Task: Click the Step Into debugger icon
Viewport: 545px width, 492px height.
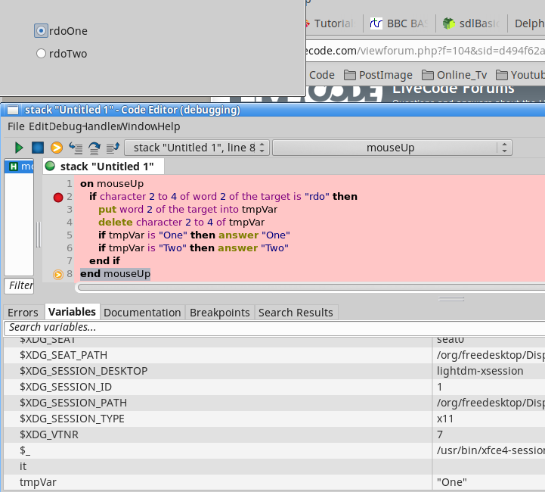Action: coord(76,148)
